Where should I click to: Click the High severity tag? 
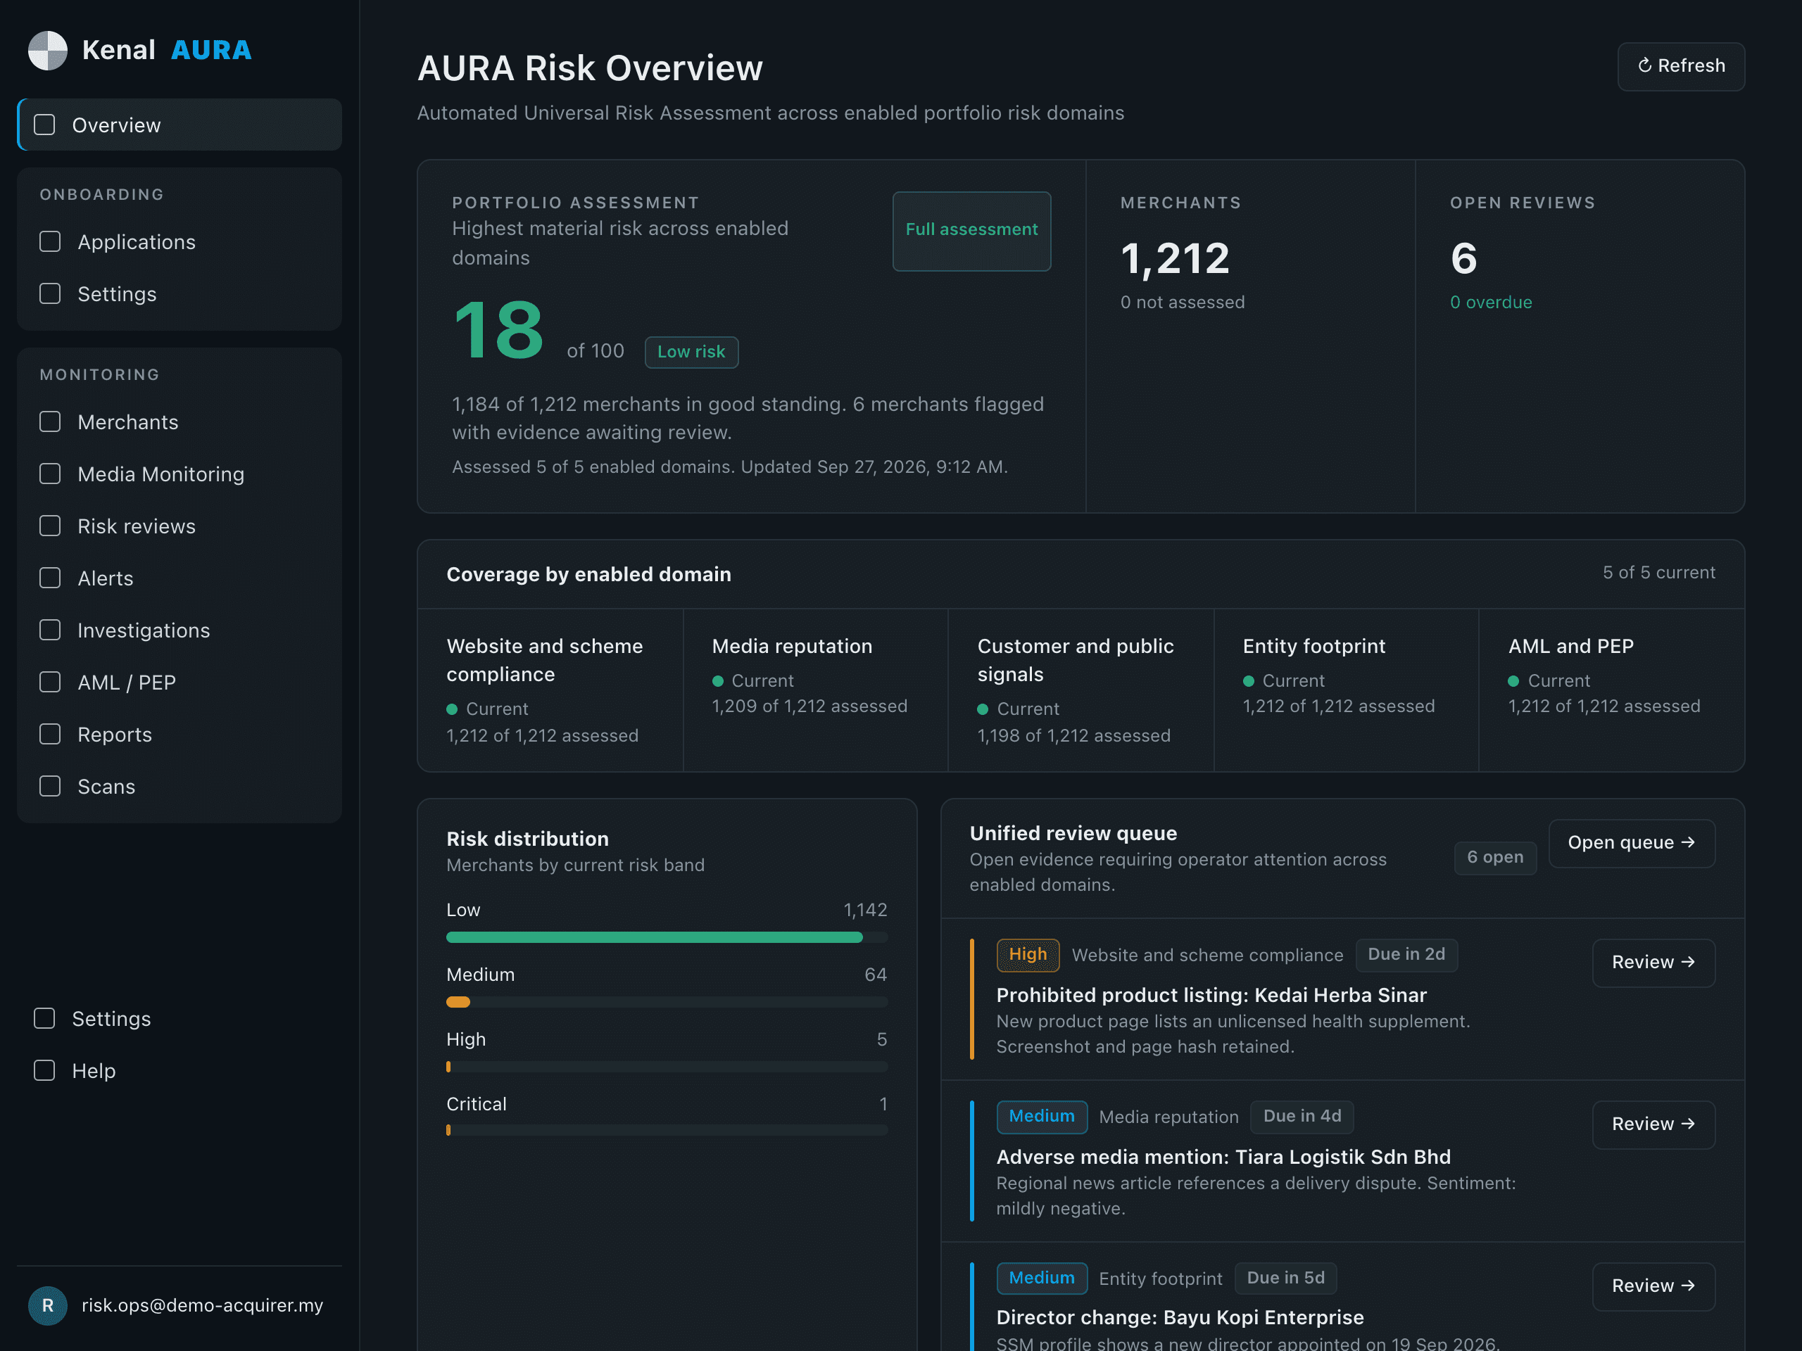coord(1028,954)
